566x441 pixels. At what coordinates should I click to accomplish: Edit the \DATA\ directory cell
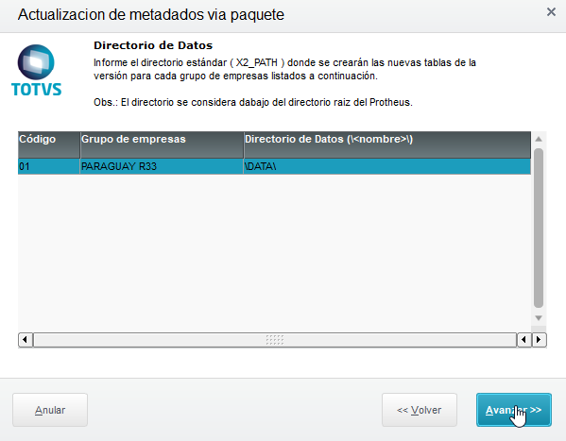pyautogui.click(x=387, y=166)
